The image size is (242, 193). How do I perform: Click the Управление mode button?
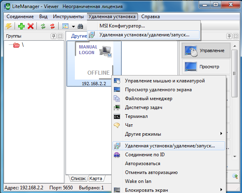pyautogui.click(x=206, y=50)
